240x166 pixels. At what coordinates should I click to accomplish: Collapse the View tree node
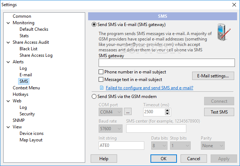[8, 127]
